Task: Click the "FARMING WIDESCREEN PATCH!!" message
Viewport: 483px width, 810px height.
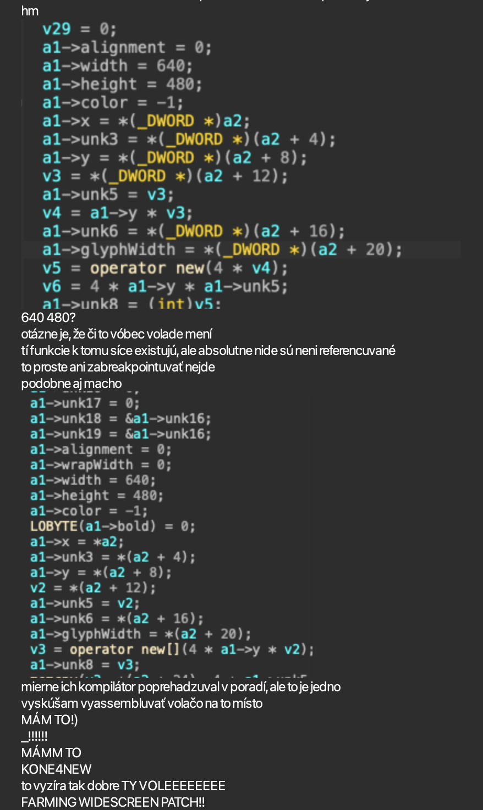Action: pyautogui.click(x=113, y=802)
